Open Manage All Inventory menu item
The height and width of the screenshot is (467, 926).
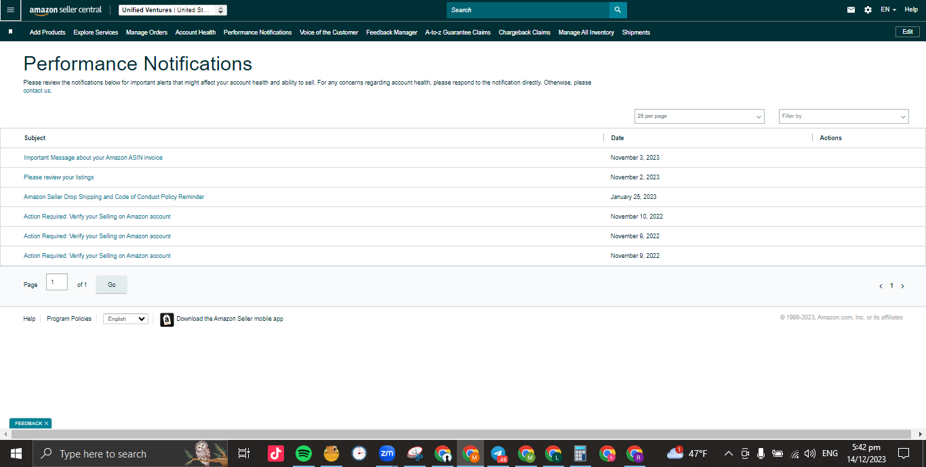pyautogui.click(x=586, y=32)
